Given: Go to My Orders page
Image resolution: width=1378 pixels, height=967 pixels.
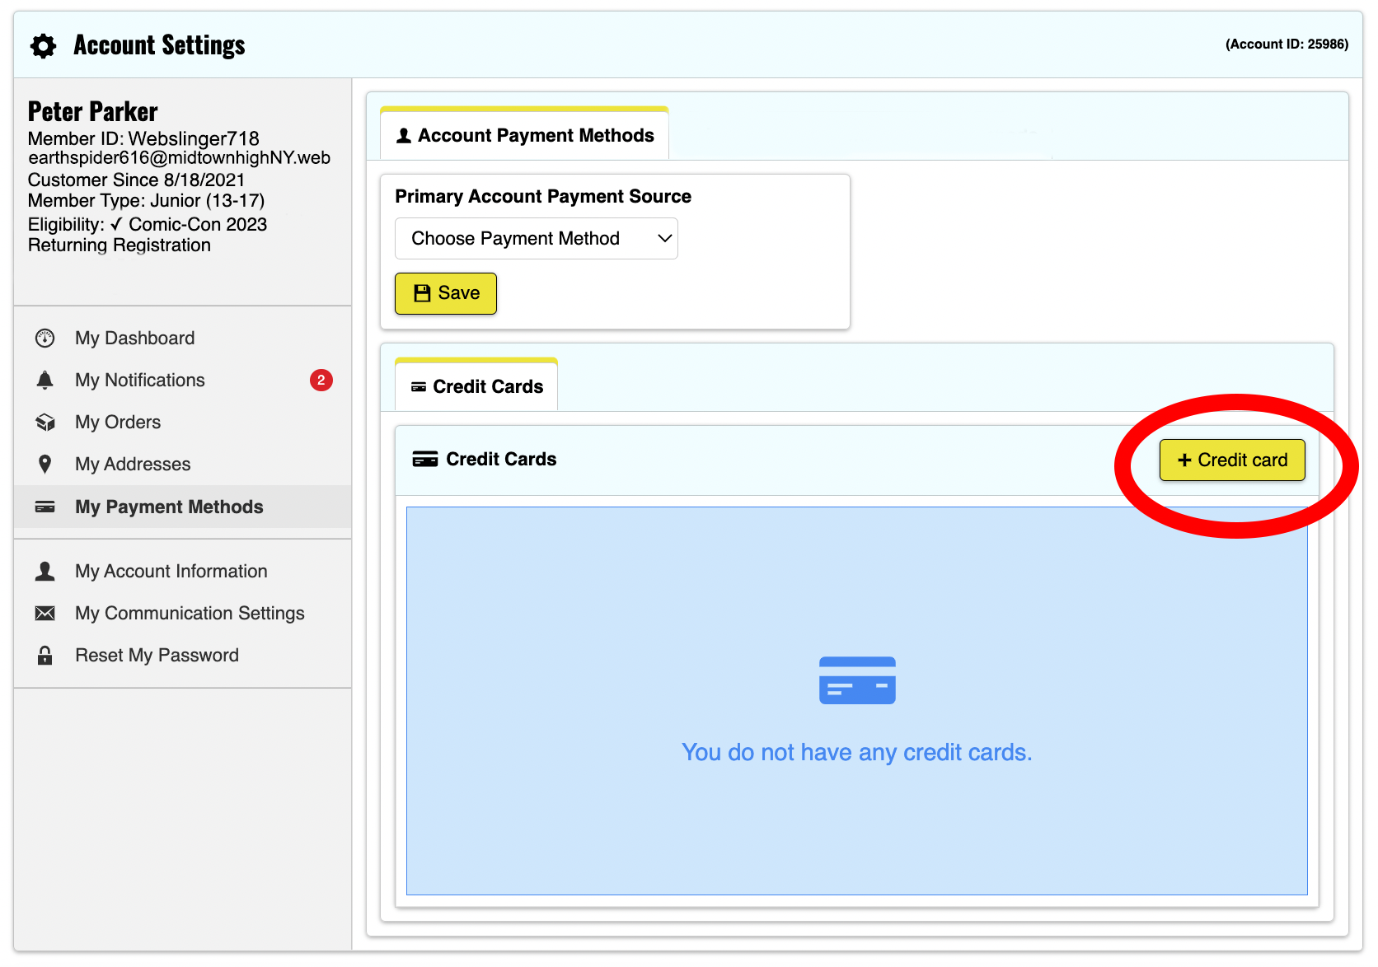Looking at the screenshot, I should point(118,423).
